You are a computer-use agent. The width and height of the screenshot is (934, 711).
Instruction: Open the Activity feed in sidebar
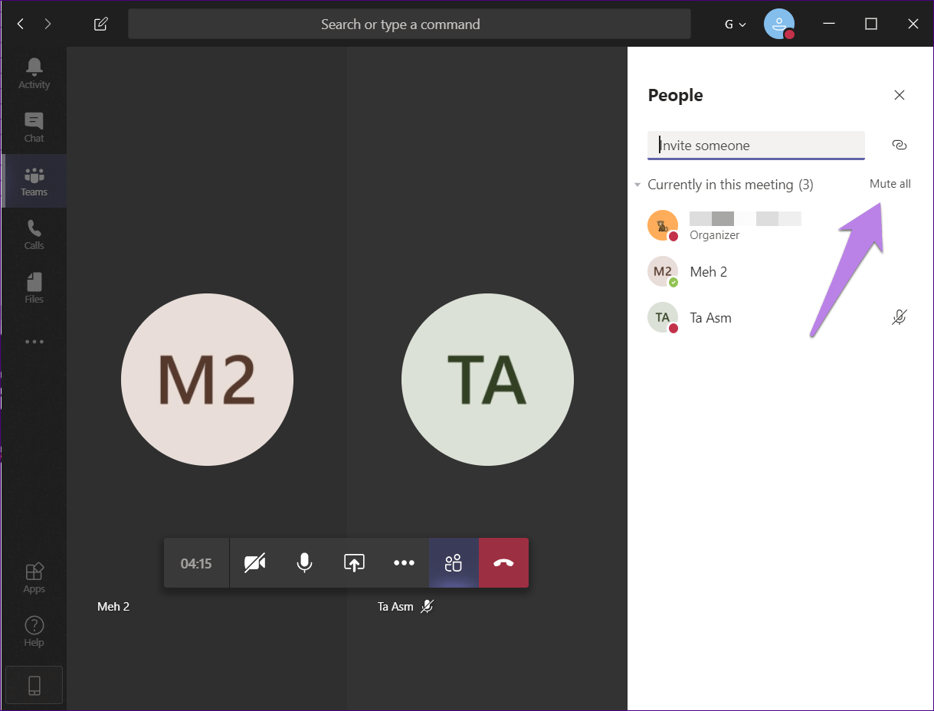[34, 74]
